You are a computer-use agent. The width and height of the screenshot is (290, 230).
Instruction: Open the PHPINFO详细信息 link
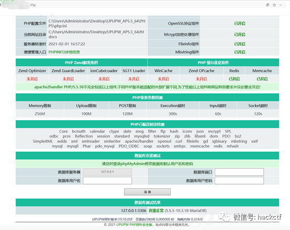point(64,52)
